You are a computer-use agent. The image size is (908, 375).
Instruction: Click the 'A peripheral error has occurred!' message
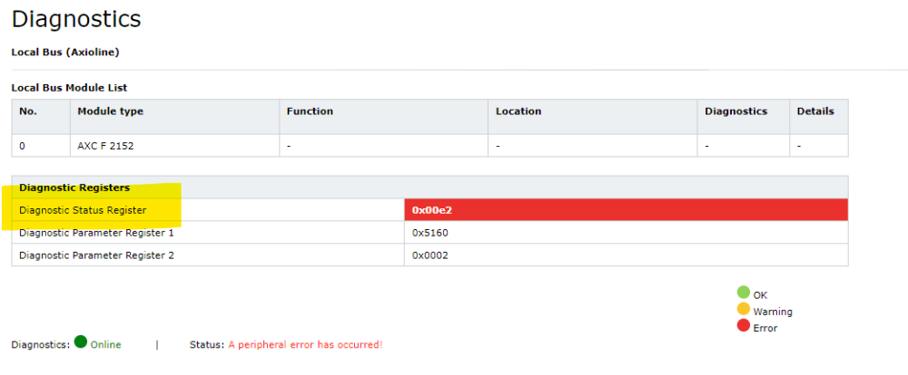[x=305, y=345]
